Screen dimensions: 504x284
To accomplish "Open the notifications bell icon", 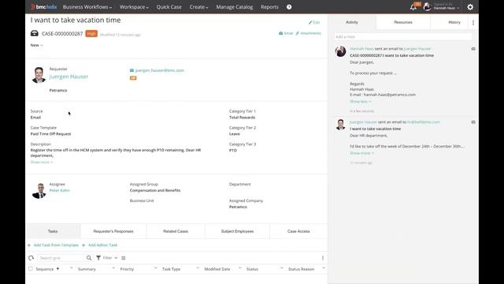I will click(413, 7).
